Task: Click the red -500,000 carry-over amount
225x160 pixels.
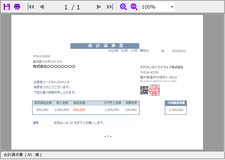Action: coord(79,110)
